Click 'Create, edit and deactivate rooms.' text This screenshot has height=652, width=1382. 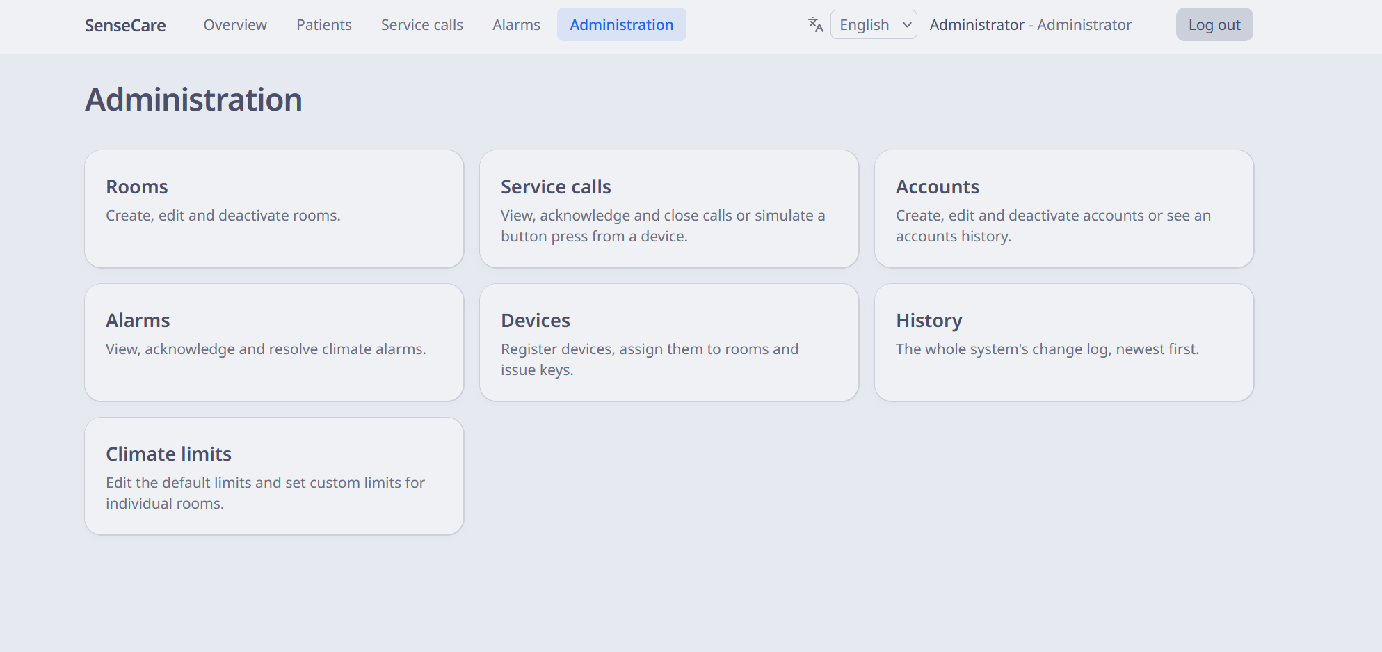[x=223, y=216]
